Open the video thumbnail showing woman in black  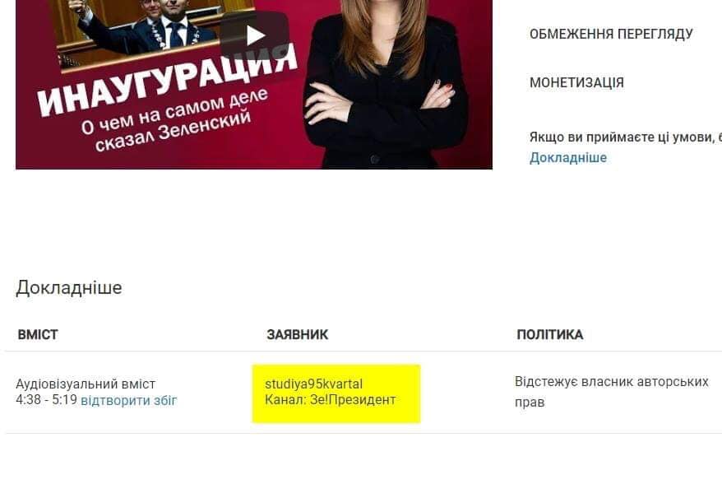click(x=254, y=85)
